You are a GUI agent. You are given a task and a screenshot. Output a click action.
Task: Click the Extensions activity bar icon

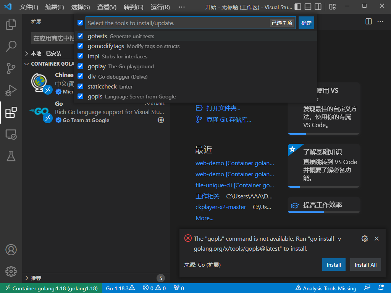pyautogui.click(x=11, y=113)
